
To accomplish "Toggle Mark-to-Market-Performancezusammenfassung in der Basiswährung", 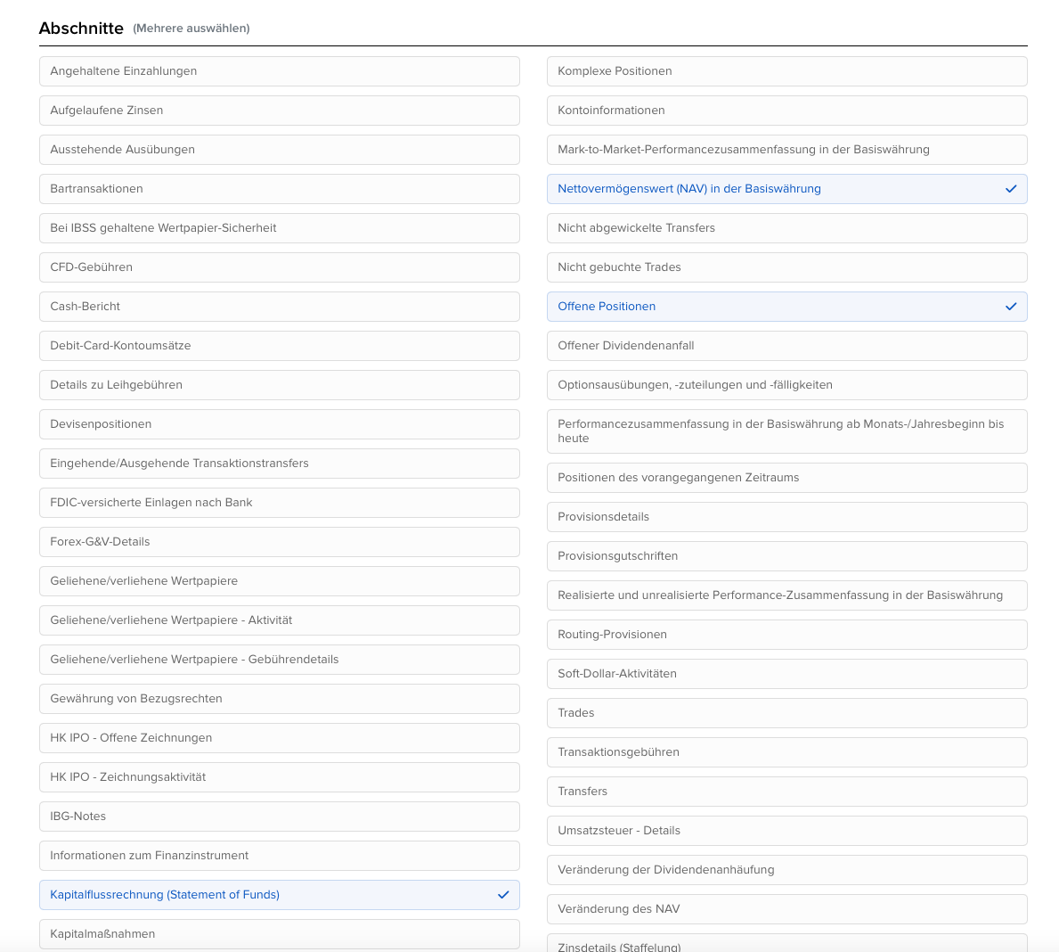I will pos(786,150).
